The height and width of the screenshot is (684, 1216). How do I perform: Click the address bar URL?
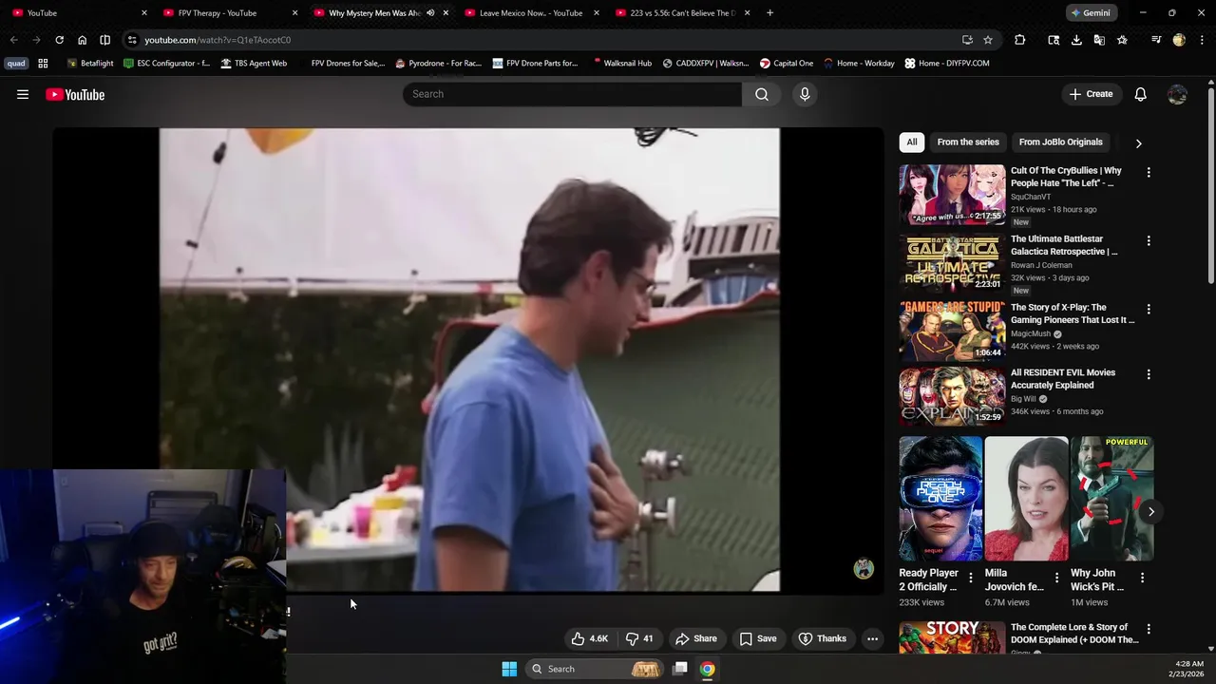click(218, 40)
